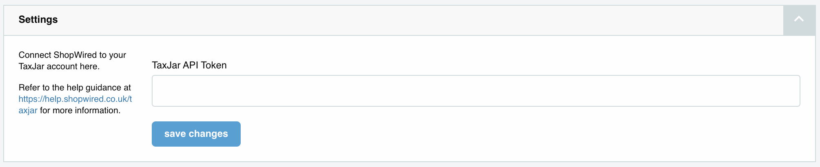Click the wrapped "axjar" portion of the link
Screen dimensions: 820x167
(x=28, y=110)
